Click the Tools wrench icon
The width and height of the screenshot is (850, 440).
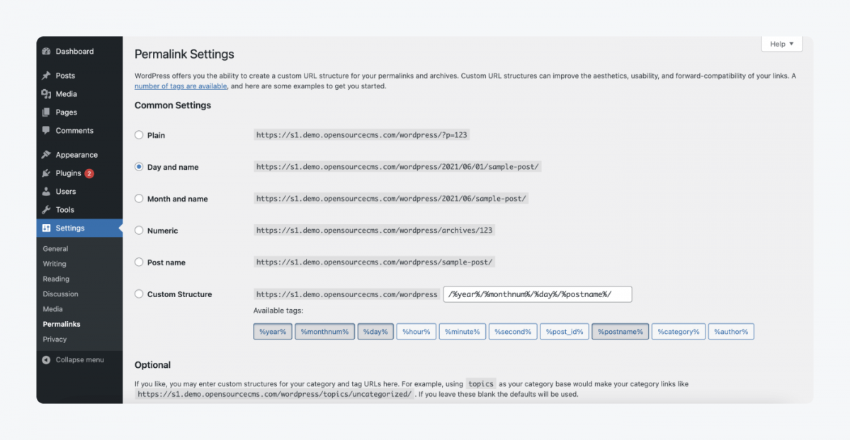pyautogui.click(x=47, y=210)
